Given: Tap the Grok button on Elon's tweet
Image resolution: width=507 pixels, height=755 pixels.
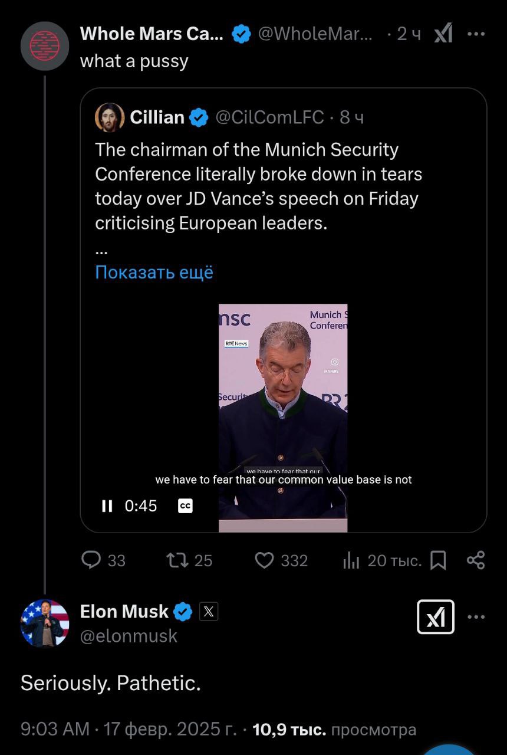Looking at the screenshot, I should (436, 617).
